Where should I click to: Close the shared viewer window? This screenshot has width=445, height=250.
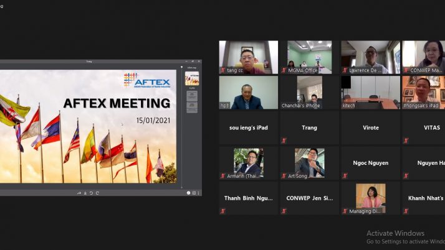199,61
